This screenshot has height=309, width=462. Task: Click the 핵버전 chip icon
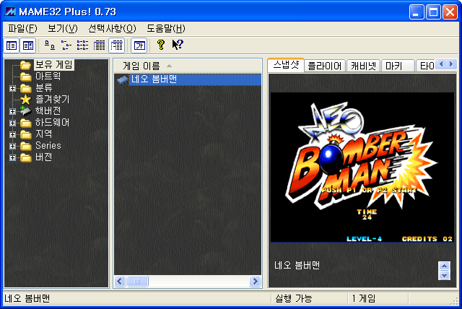(x=26, y=111)
